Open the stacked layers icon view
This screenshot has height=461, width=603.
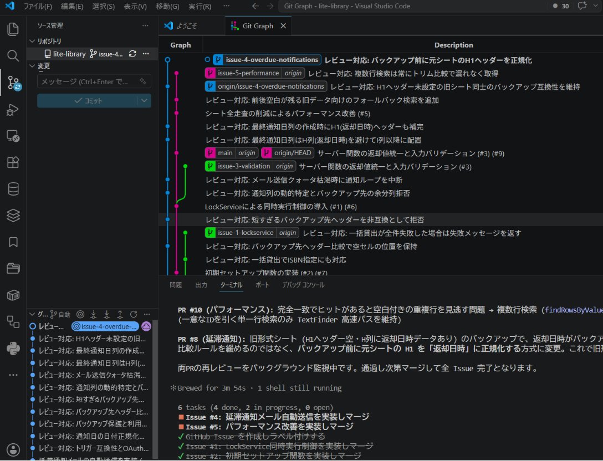click(13, 216)
